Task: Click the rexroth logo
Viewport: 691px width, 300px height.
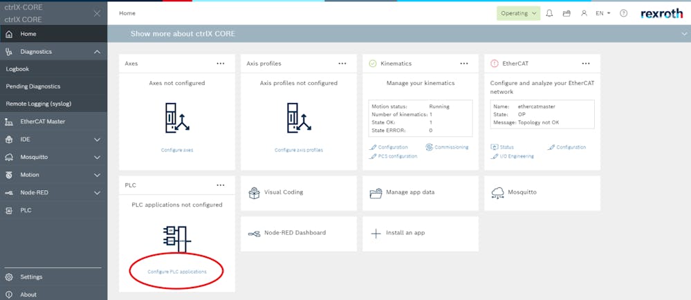Action: (661, 14)
